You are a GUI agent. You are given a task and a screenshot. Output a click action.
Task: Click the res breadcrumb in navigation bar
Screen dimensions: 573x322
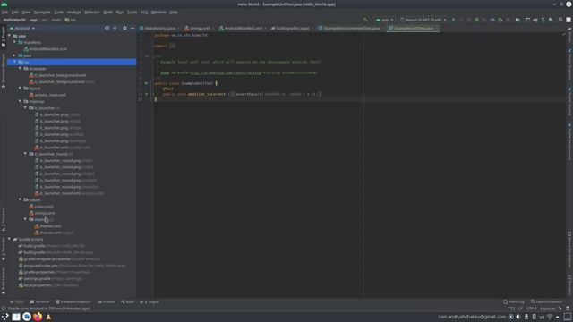71,20
